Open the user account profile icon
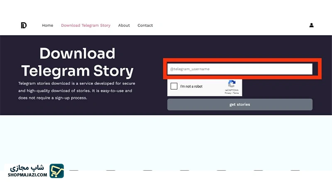The image size is (332, 186). point(311,25)
